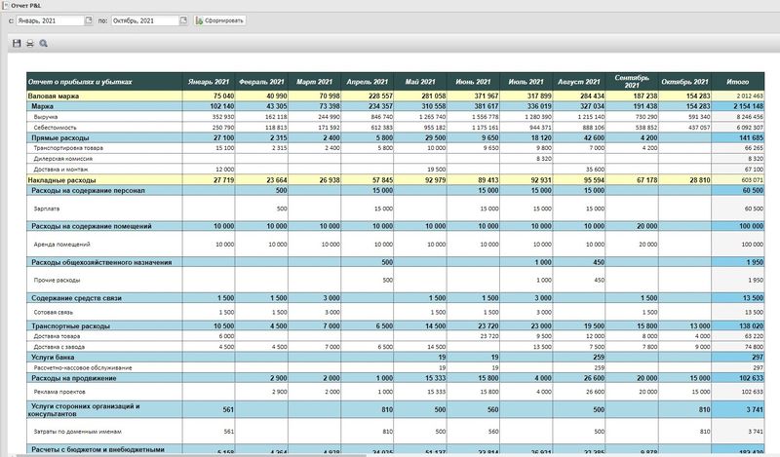
Task: Select the Прямые расходы row label
Action: coord(60,137)
